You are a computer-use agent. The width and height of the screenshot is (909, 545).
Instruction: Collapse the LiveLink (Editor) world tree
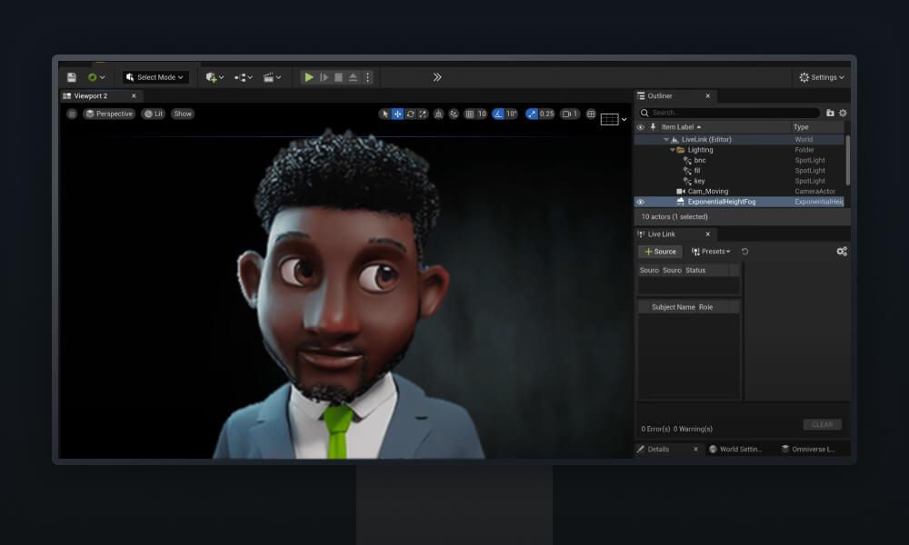666,140
